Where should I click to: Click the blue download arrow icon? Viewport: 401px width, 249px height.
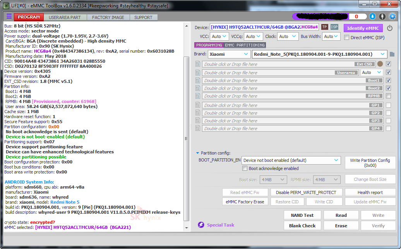coord(372,16)
